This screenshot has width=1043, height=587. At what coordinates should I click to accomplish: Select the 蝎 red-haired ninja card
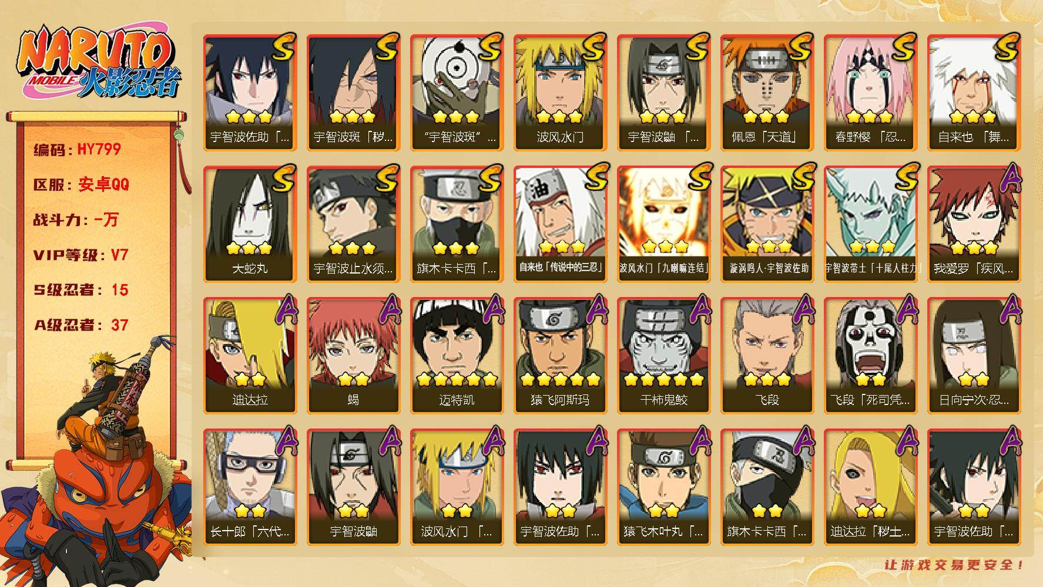coord(353,355)
